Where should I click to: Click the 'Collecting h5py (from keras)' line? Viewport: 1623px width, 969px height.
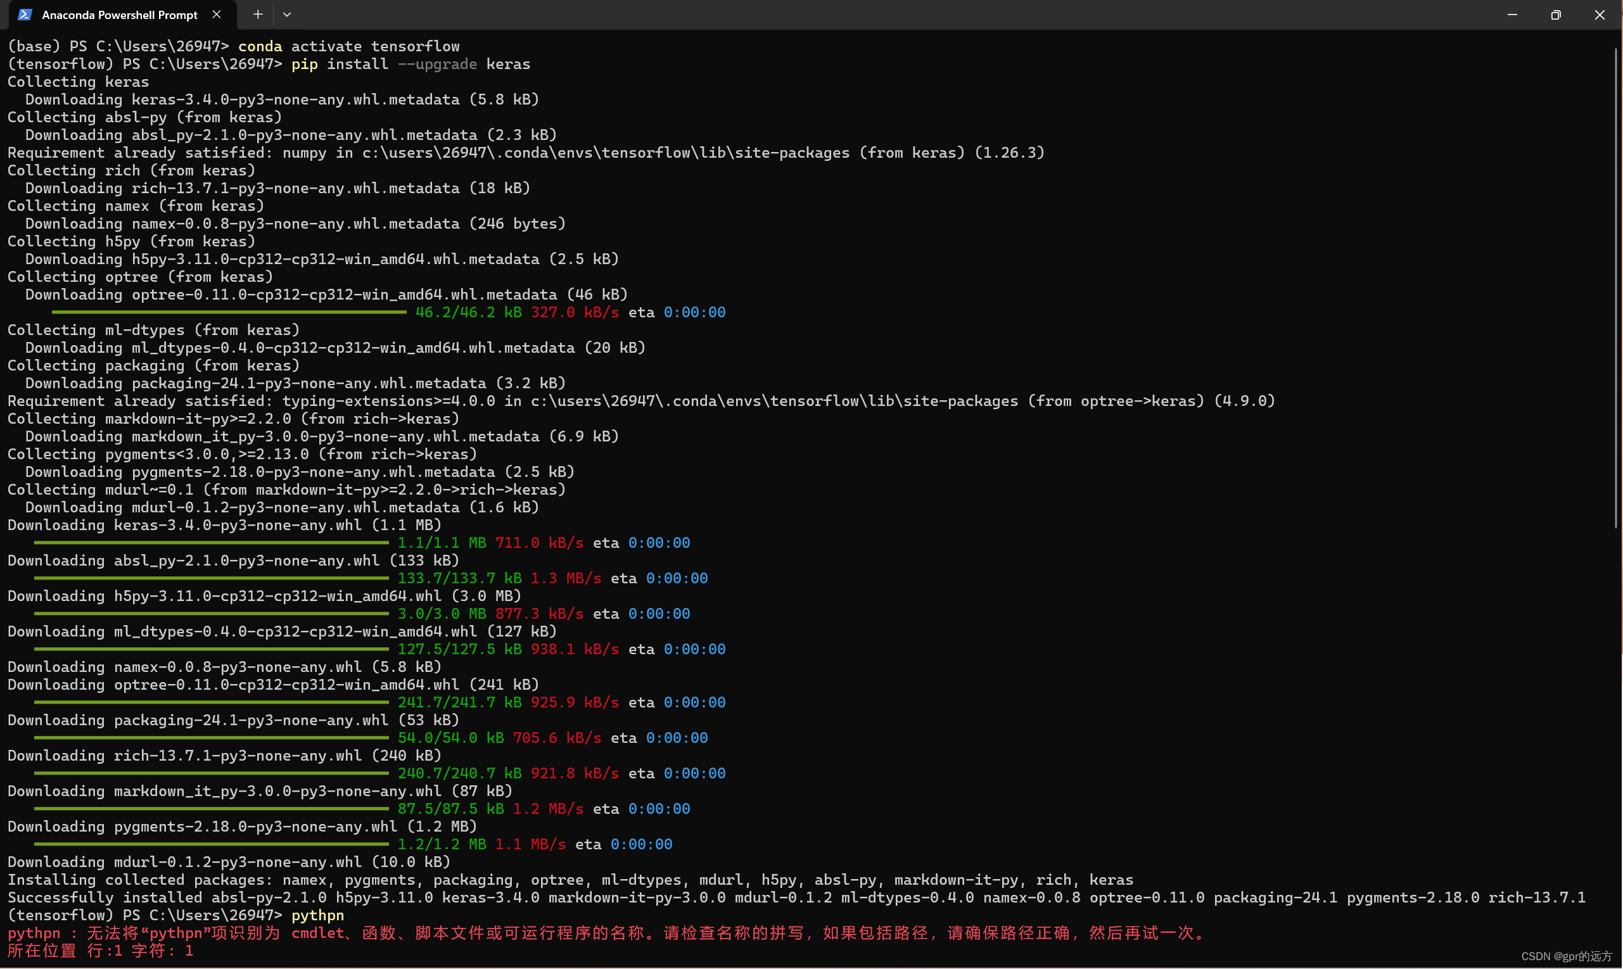(132, 241)
